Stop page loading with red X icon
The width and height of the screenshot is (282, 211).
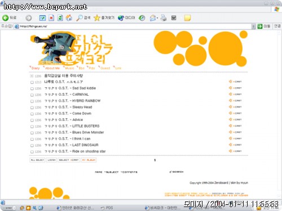tap(51, 18)
